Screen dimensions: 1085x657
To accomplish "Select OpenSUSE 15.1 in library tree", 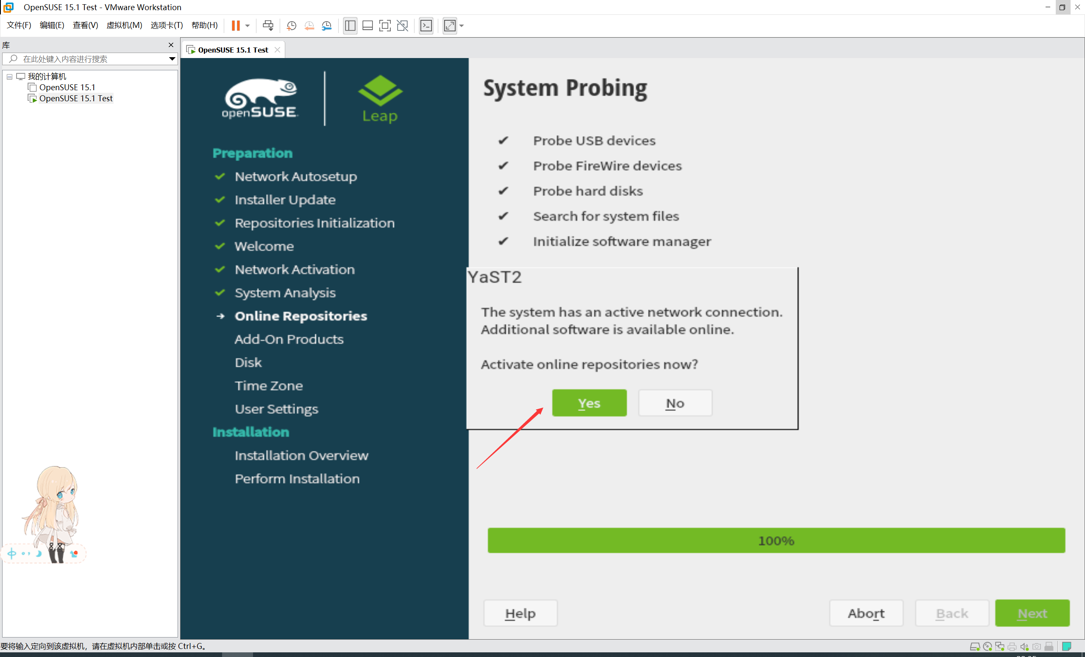I will point(67,87).
